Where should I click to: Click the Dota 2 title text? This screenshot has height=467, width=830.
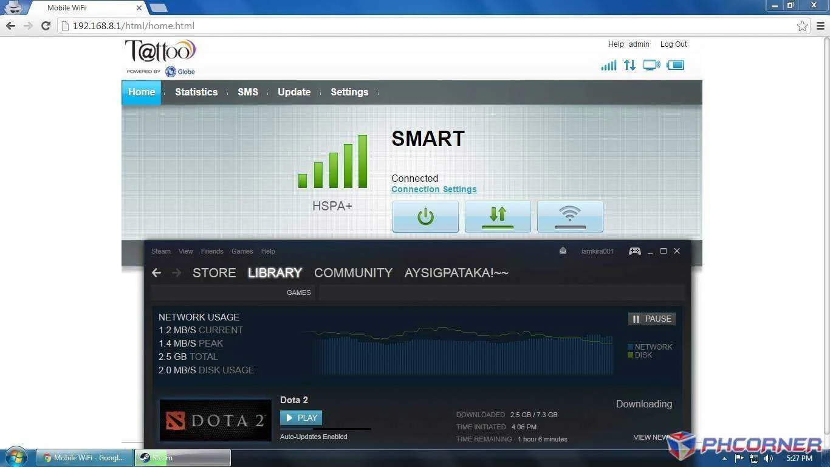[x=294, y=400]
